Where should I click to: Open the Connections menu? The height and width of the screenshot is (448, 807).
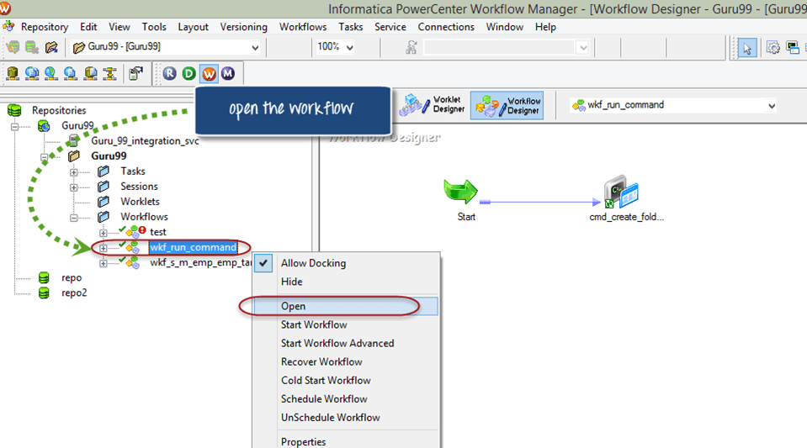pyautogui.click(x=446, y=27)
